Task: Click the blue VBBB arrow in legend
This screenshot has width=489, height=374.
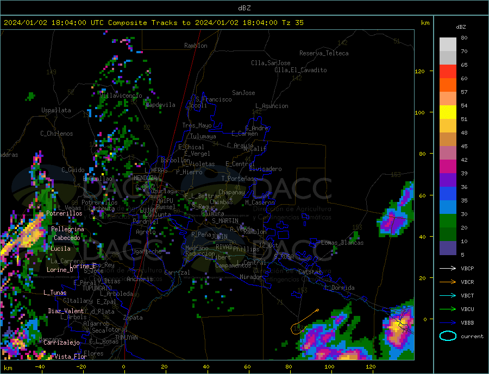Action: tap(448, 322)
